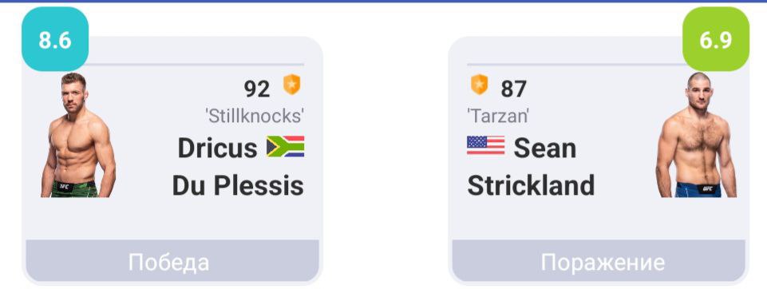Click the fighter score number 92
This screenshot has width=767, height=289.
pyautogui.click(x=257, y=89)
